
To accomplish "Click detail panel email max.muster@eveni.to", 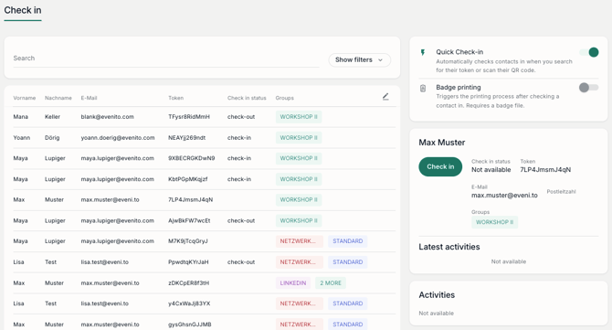I will click(504, 196).
